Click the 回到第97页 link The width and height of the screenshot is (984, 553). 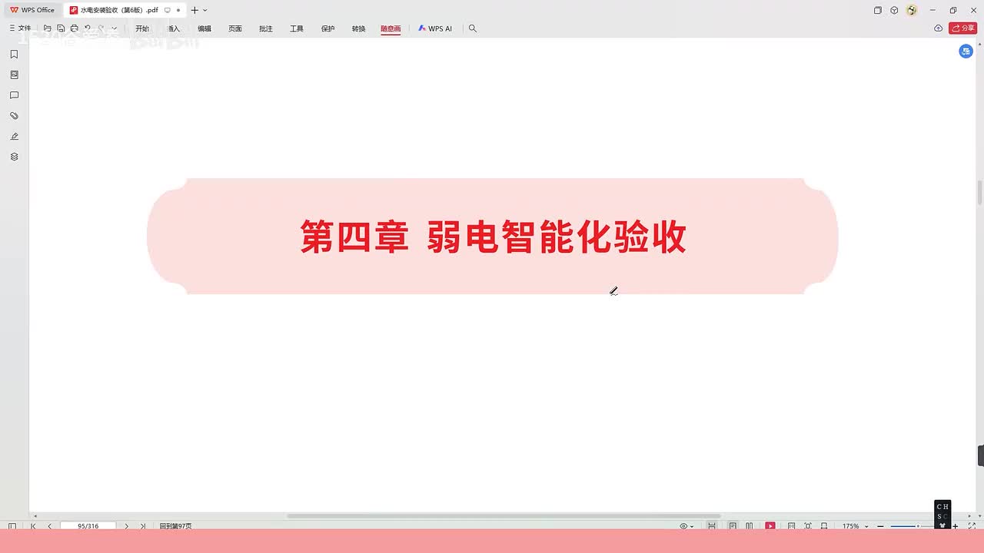coord(175,526)
